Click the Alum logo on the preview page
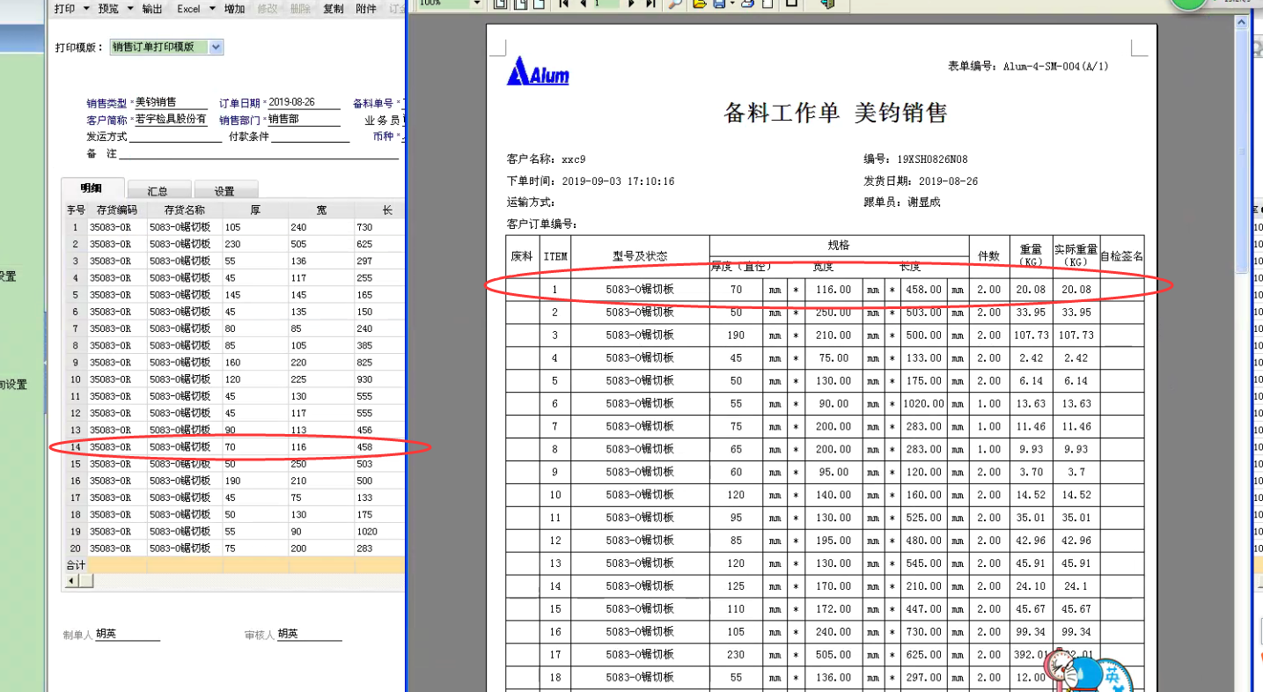The width and height of the screenshot is (1263, 692). [x=538, y=71]
